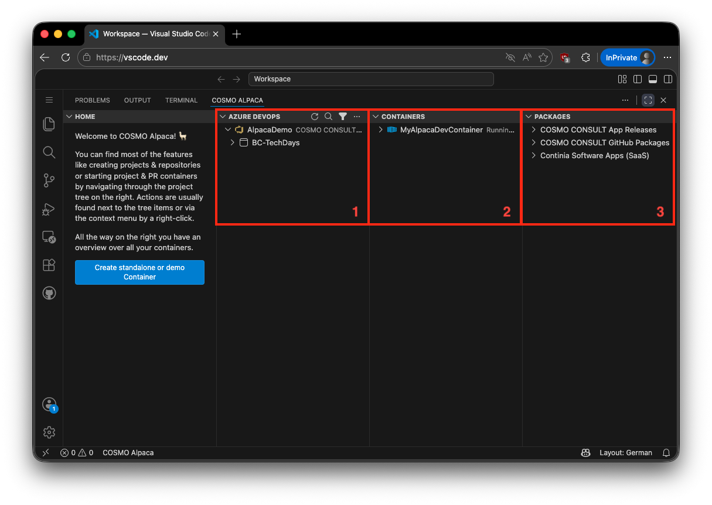The width and height of the screenshot is (712, 505).
Task: Open the Source Control view
Action: [49, 180]
